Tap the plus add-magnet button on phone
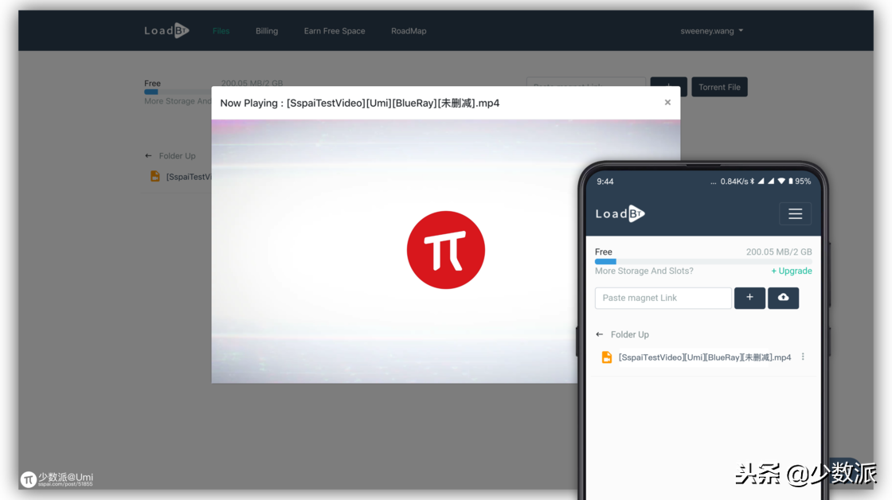Screen dimensions: 892x500 [749, 298]
